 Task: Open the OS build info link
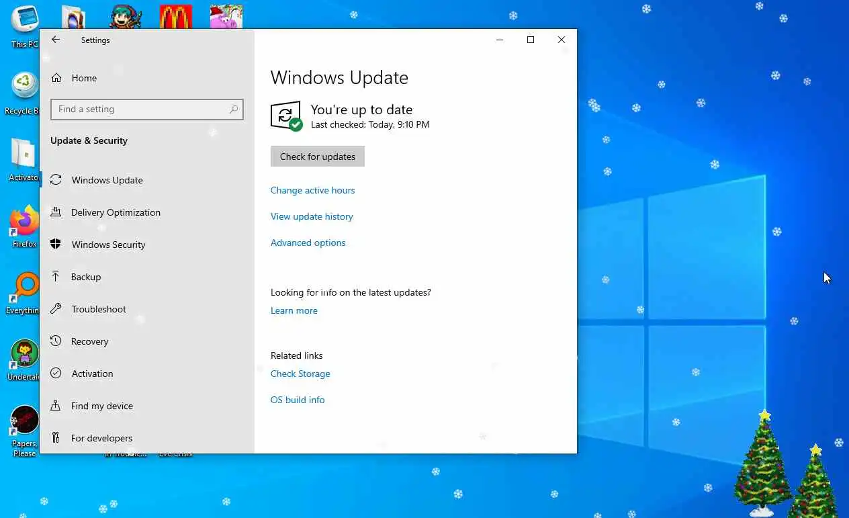coord(298,400)
